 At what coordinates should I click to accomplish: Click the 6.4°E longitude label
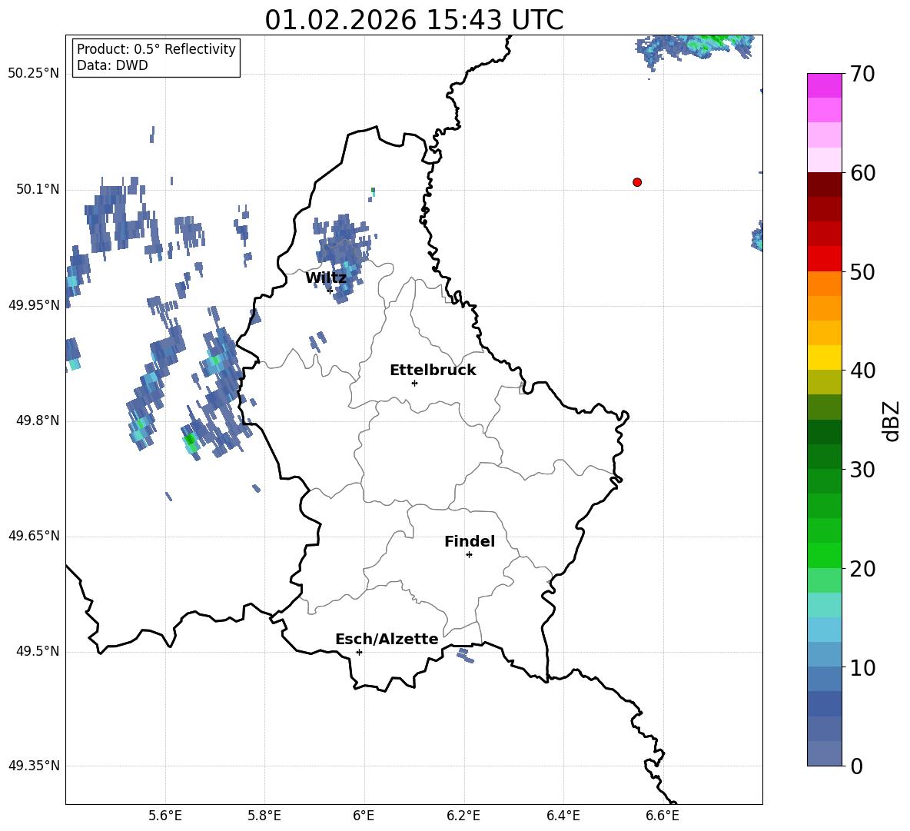point(563,816)
